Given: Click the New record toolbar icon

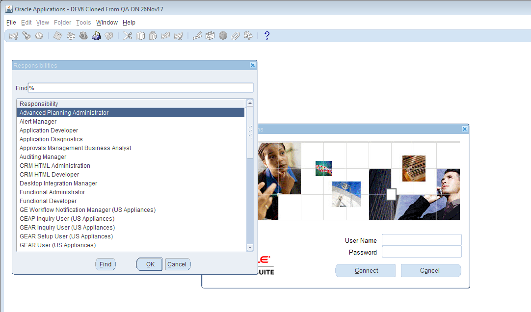Looking at the screenshot, I should click(14, 36).
